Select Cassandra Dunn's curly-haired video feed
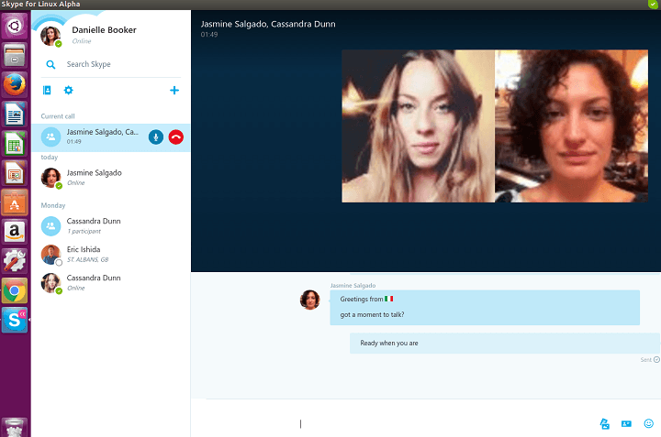 point(571,126)
